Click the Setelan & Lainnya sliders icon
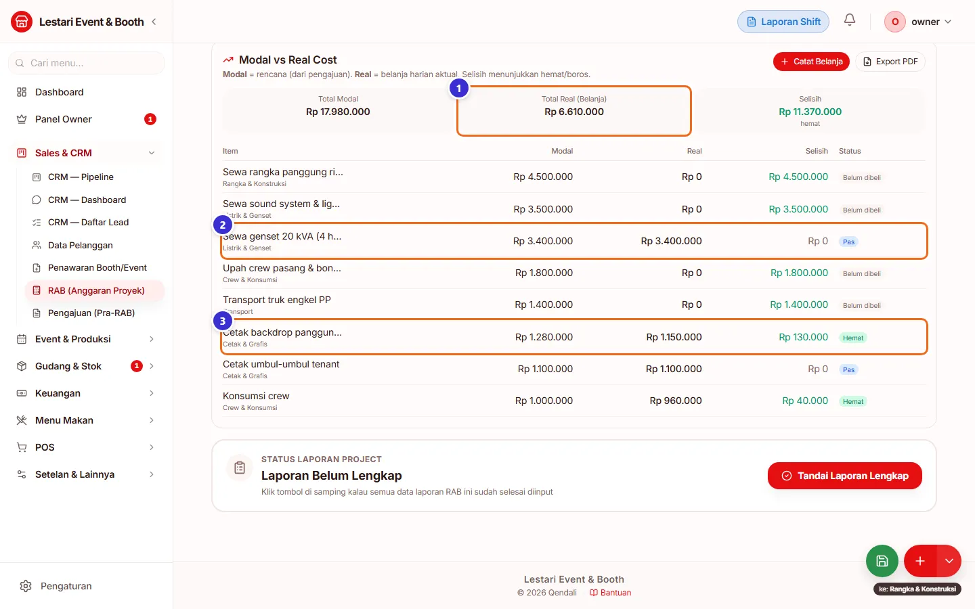Image resolution: width=975 pixels, height=609 pixels. [22, 474]
